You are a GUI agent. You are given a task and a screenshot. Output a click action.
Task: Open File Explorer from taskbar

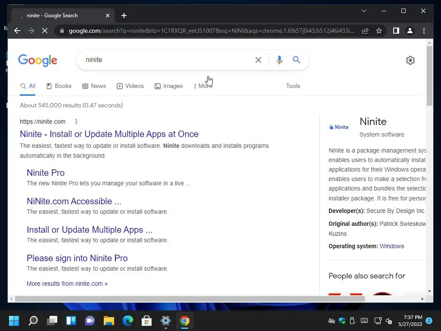pos(109,321)
